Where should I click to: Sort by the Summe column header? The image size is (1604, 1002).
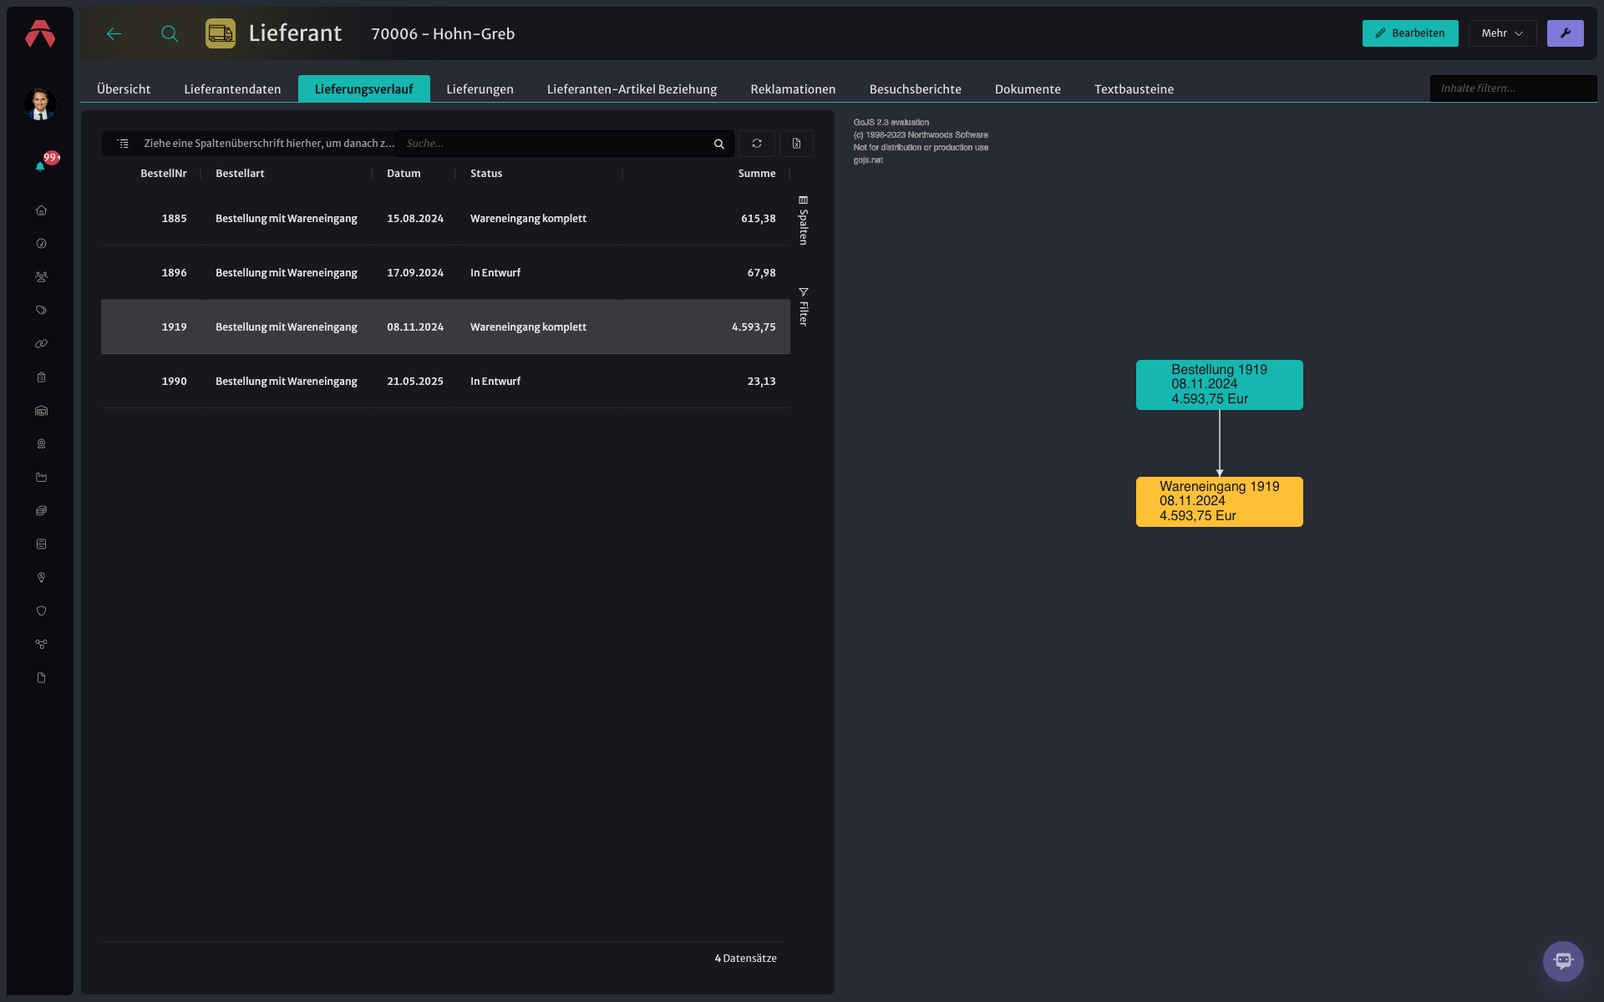coord(757,174)
